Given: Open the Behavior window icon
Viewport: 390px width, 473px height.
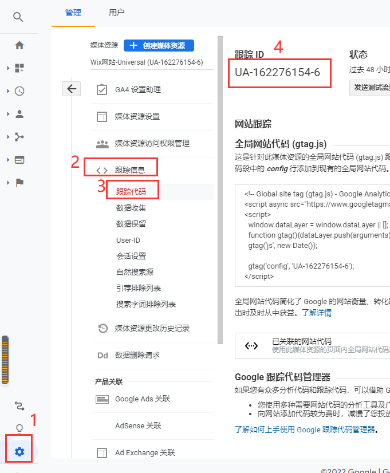Looking at the screenshot, I should tap(19, 160).
